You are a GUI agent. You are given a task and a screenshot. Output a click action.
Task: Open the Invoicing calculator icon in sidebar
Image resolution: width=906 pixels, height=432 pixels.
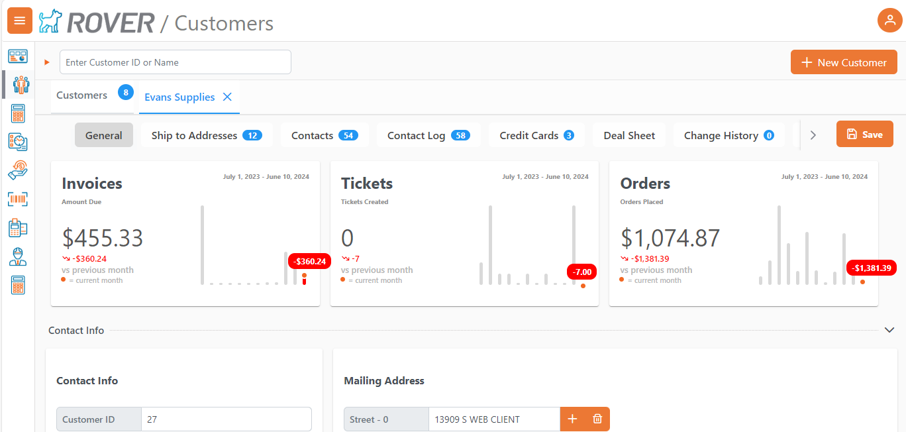point(18,113)
